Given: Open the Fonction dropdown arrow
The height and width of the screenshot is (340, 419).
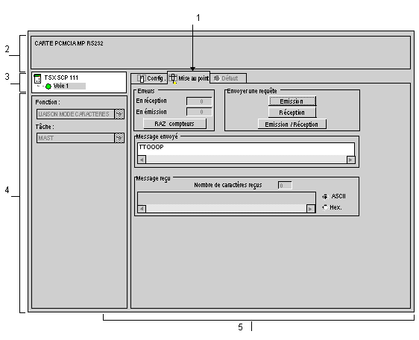Looking at the screenshot, I should click(119, 114).
